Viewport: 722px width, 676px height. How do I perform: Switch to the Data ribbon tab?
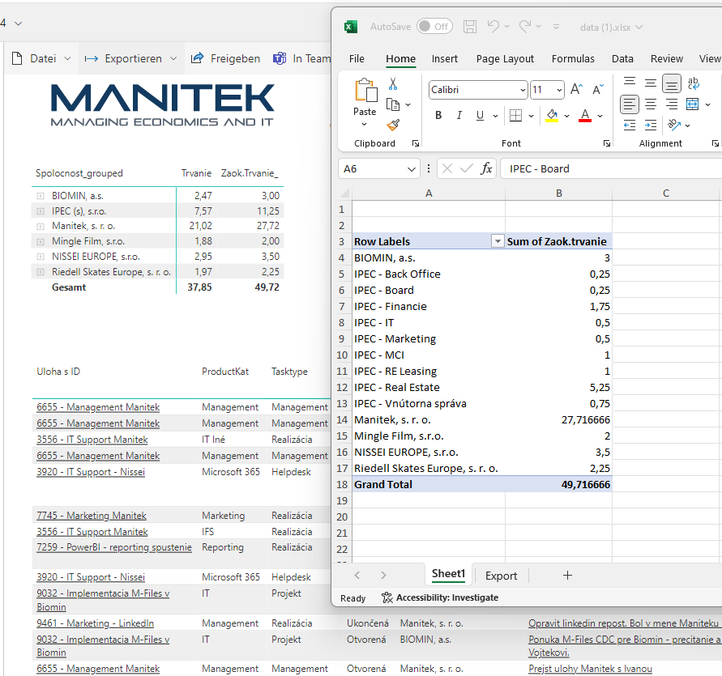[x=622, y=59]
